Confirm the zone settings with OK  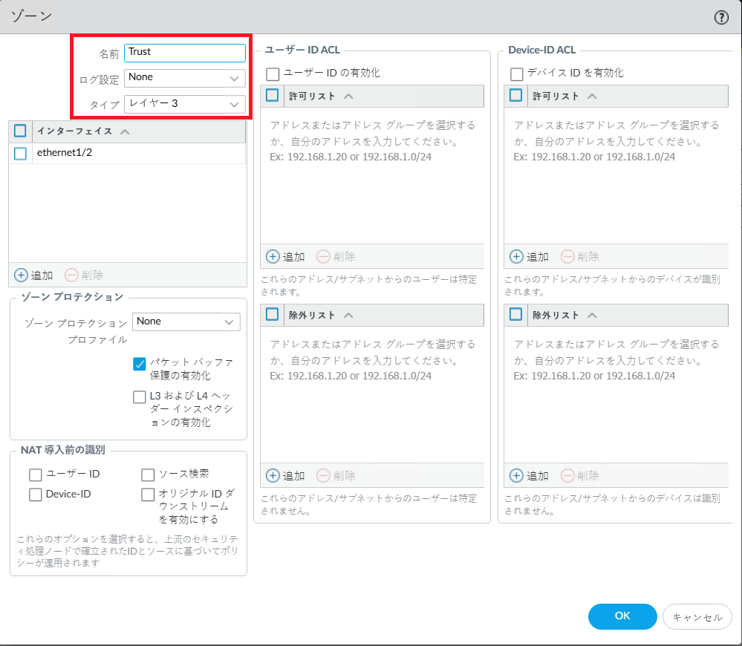pyautogui.click(x=622, y=616)
